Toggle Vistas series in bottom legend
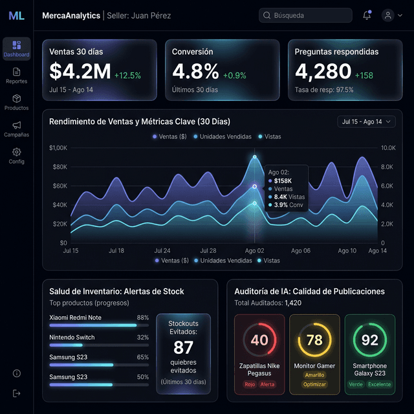Image resolution: width=414 pixels, height=414 pixels. tap(268, 261)
